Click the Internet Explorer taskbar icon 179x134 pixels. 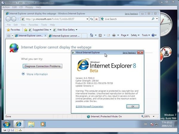click(x=18, y=124)
